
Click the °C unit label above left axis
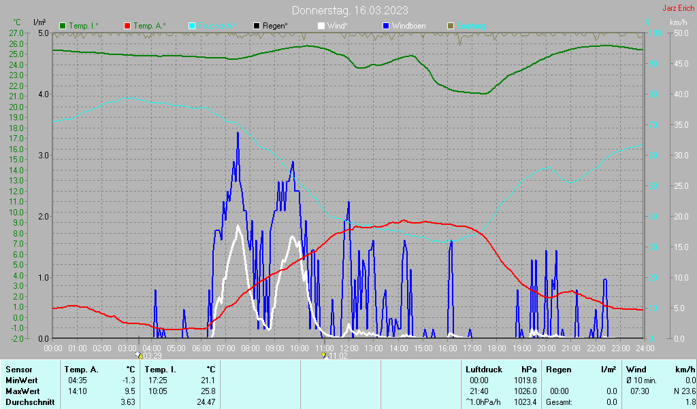click(x=17, y=22)
